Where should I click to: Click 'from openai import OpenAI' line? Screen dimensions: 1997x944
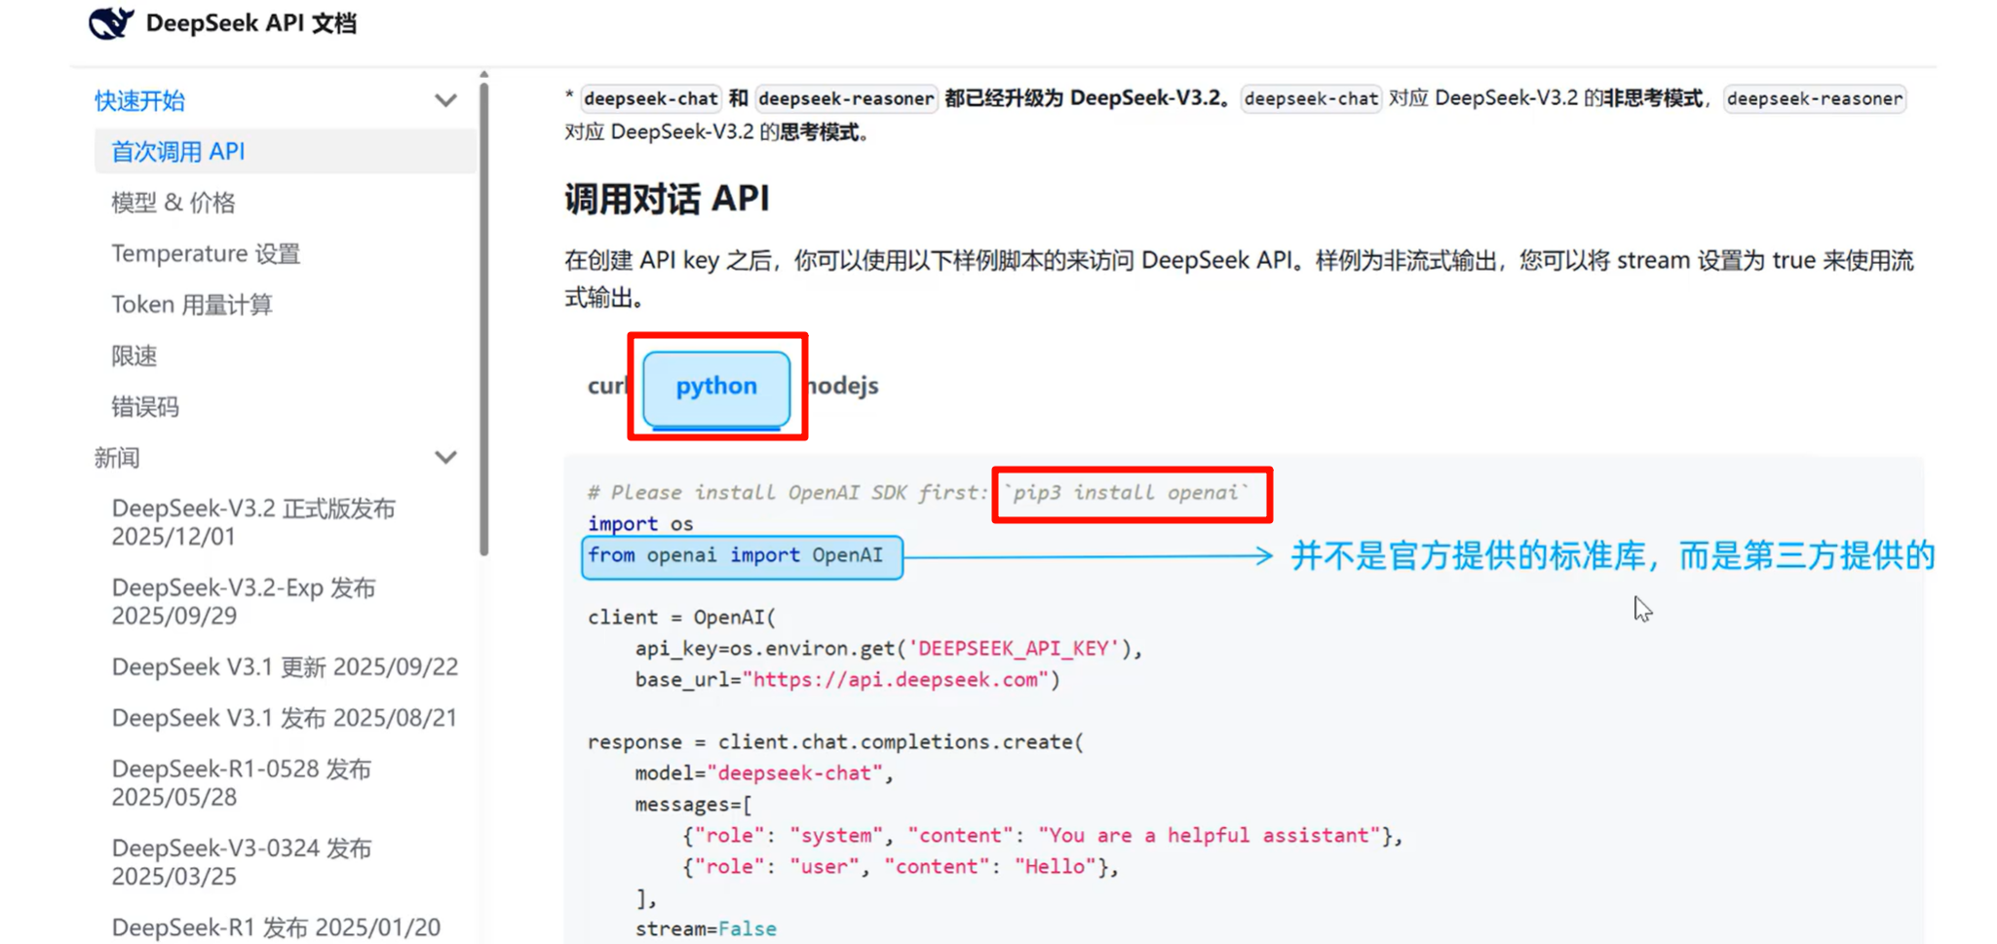tap(736, 555)
